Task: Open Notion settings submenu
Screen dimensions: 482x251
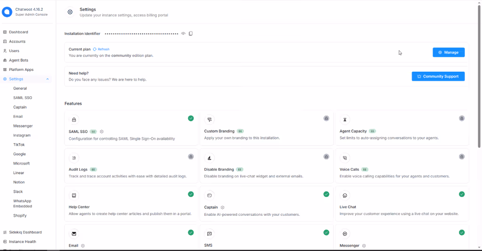Action: (x=19, y=182)
